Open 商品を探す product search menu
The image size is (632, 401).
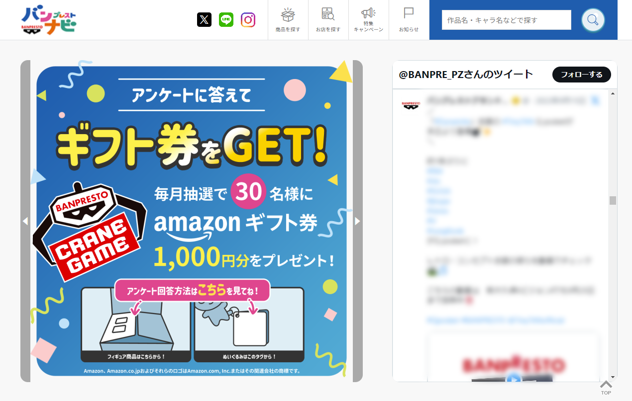coord(288,20)
